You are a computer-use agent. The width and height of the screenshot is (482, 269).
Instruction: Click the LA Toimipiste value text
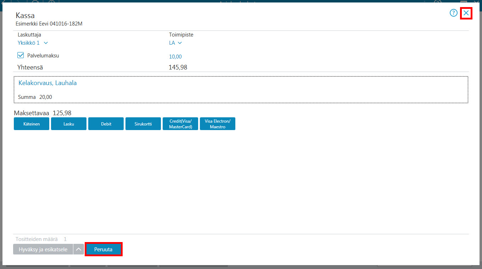coord(172,43)
